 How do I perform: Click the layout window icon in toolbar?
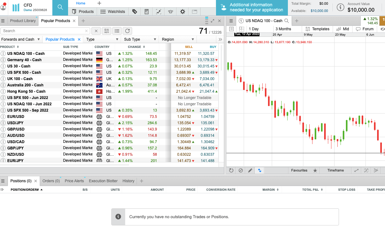[x=195, y=12]
